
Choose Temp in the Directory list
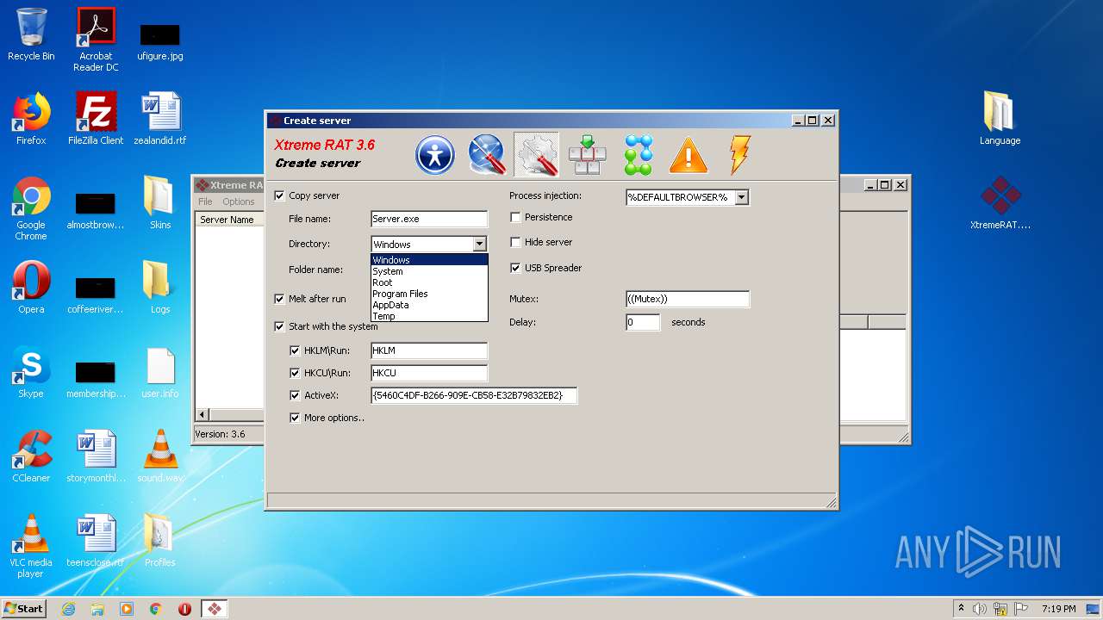429,316
